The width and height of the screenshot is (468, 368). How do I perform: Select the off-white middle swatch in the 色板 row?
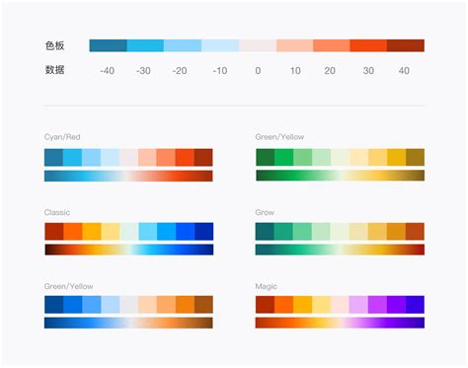click(258, 45)
